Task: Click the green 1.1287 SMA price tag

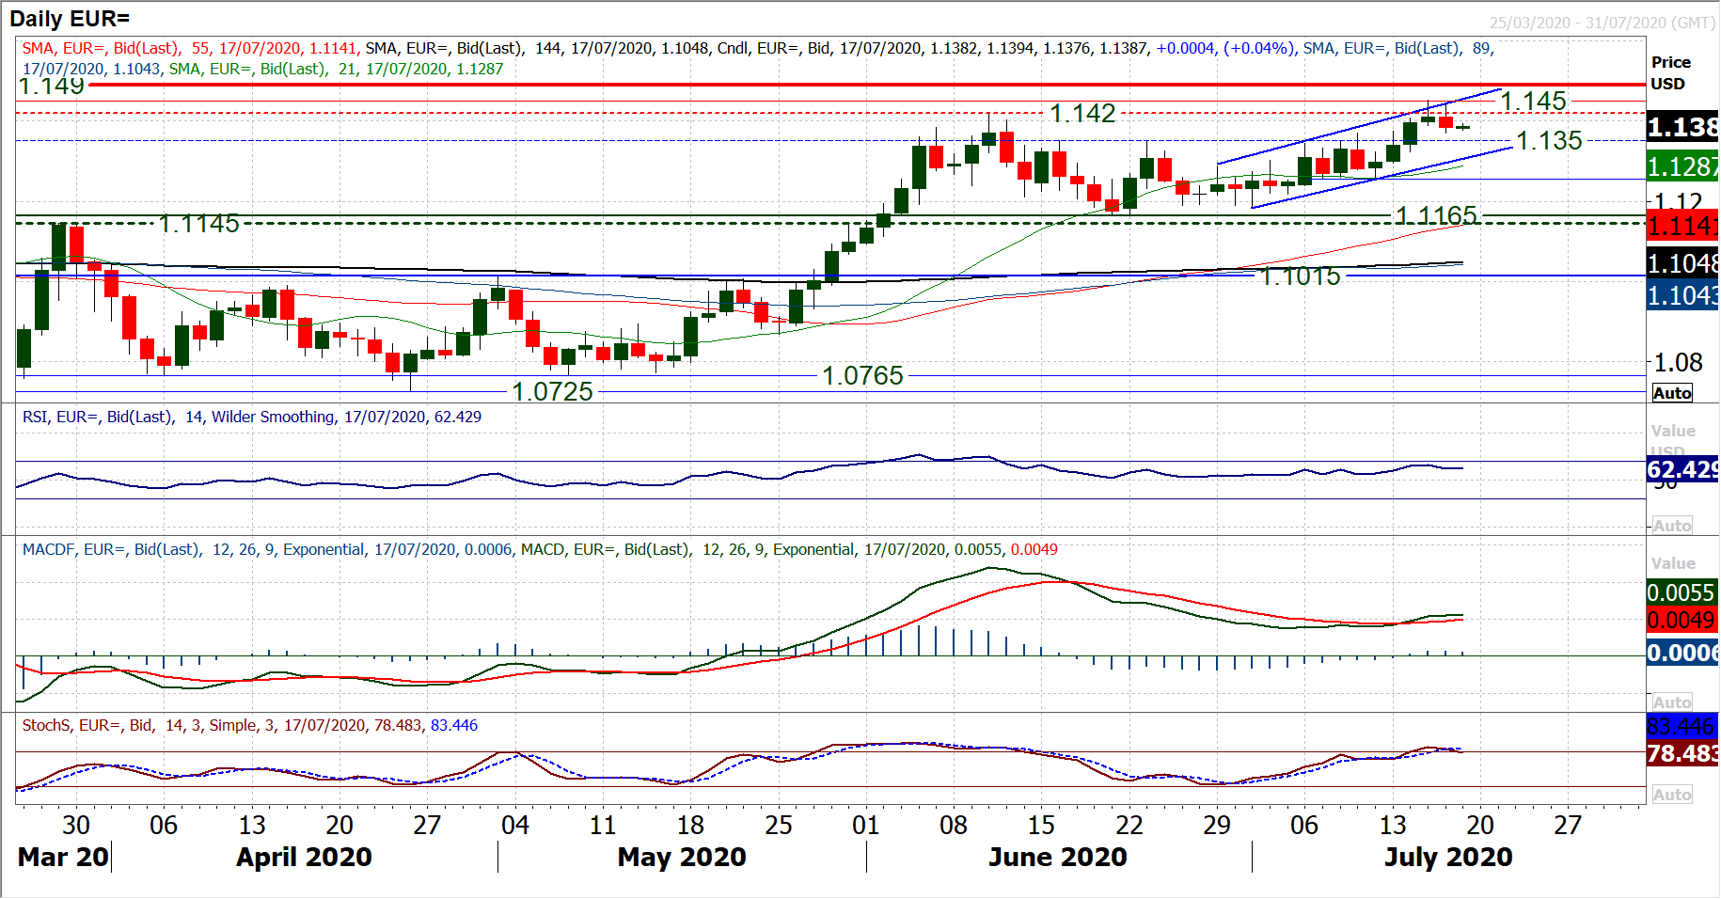Action: pos(1682,167)
